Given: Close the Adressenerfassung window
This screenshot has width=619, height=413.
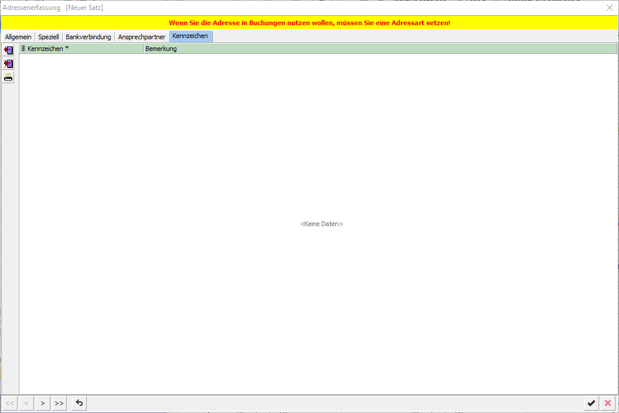Looking at the screenshot, I should coord(609,8).
